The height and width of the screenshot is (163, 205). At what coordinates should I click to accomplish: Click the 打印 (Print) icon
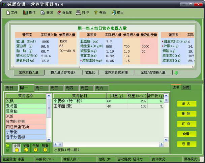tap(82, 12)
